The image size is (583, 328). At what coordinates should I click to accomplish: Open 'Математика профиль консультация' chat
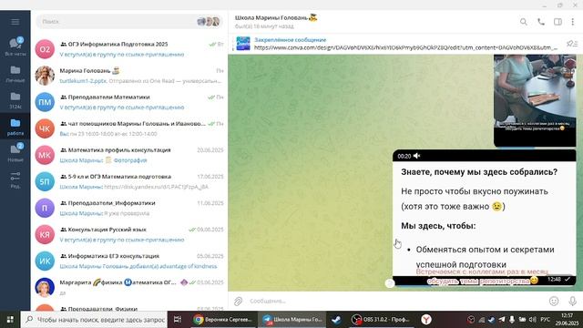click(129, 155)
